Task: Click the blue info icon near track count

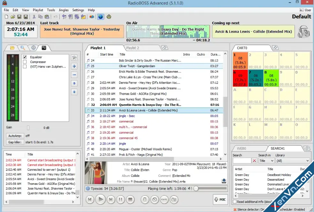Action: coord(88,189)
